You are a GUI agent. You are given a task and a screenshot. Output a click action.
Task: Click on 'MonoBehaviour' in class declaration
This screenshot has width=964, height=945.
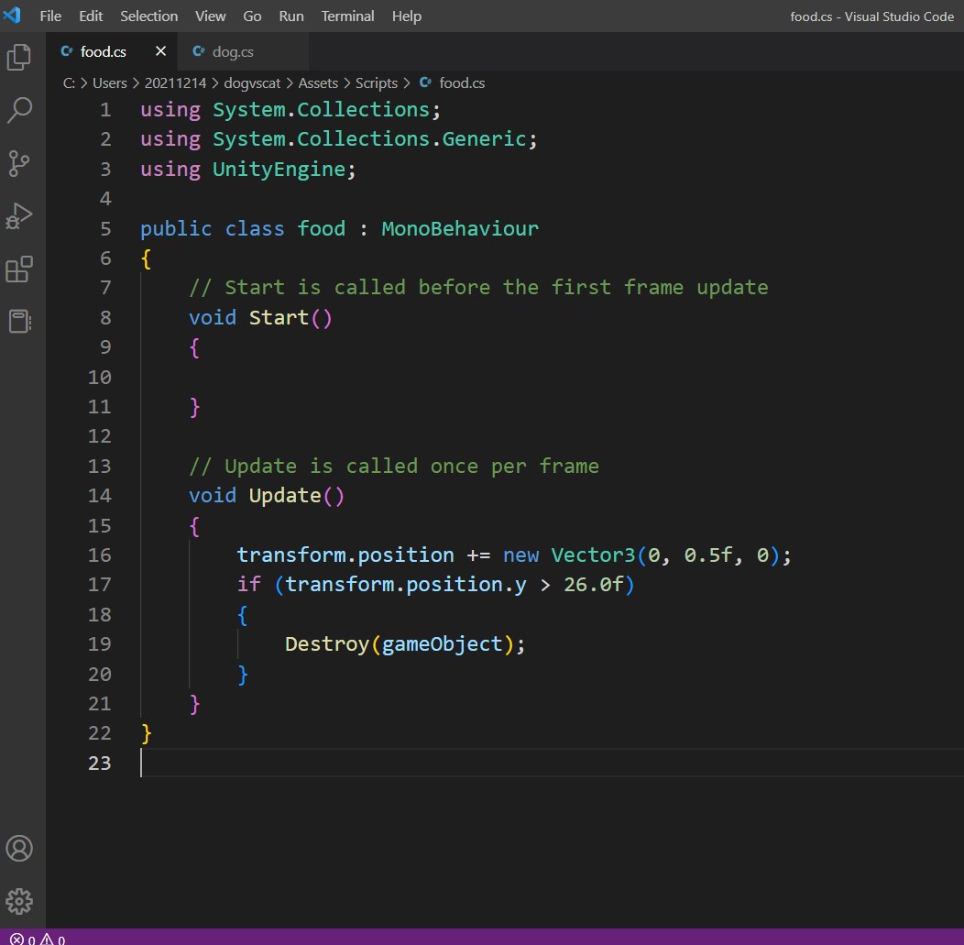460,229
